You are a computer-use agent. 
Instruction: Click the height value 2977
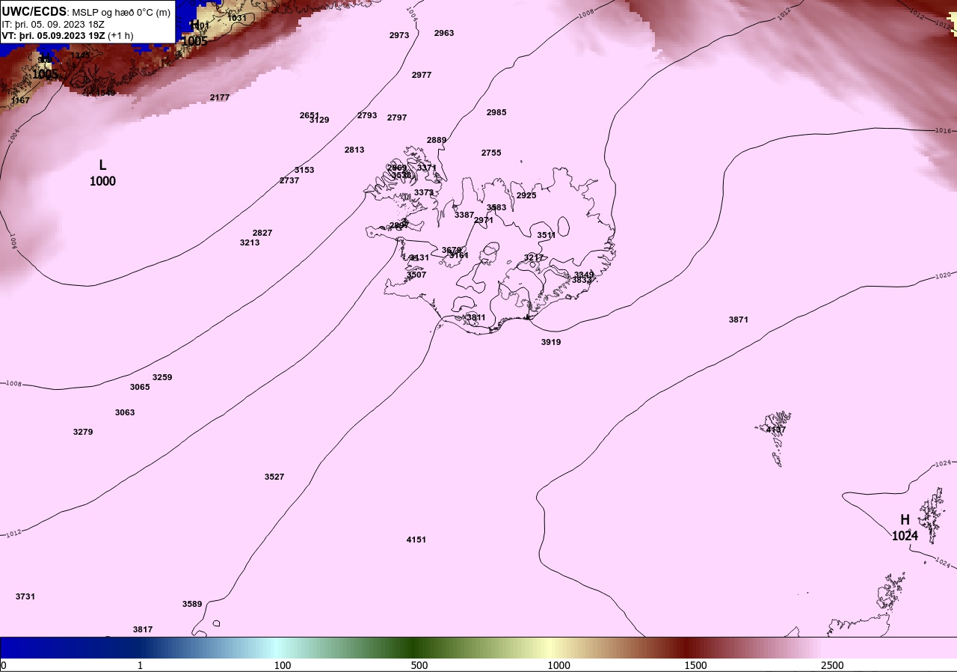click(x=422, y=75)
